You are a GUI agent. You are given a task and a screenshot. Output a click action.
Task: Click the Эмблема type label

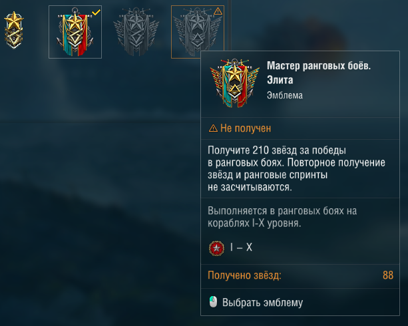285,95
